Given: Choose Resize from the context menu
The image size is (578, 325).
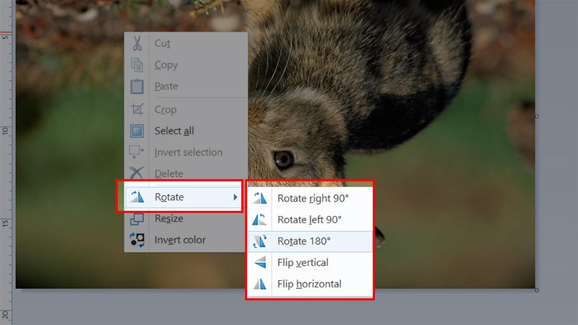Looking at the screenshot, I should tap(184, 219).
